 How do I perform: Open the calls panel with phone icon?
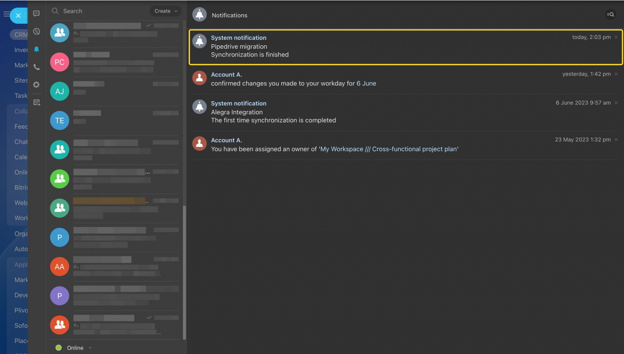pyautogui.click(x=36, y=67)
